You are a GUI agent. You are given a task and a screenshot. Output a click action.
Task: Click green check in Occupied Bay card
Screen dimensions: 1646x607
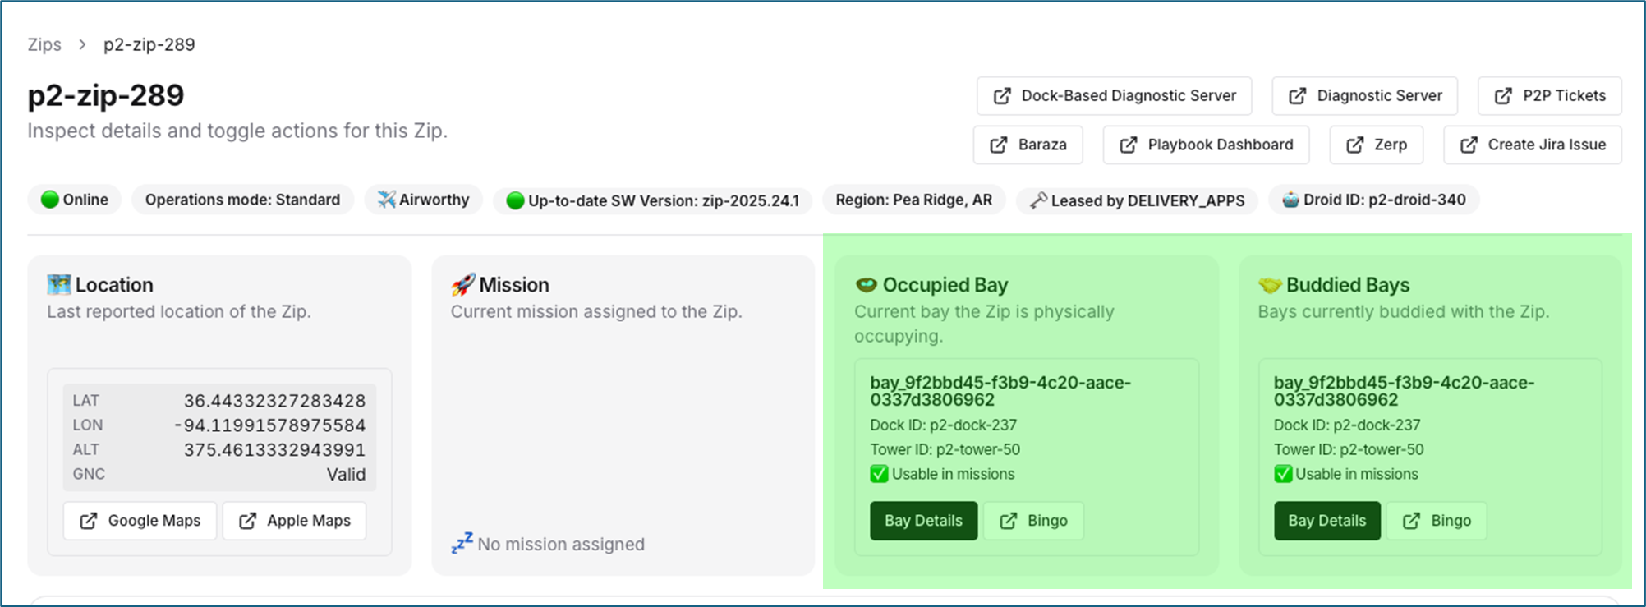click(879, 474)
